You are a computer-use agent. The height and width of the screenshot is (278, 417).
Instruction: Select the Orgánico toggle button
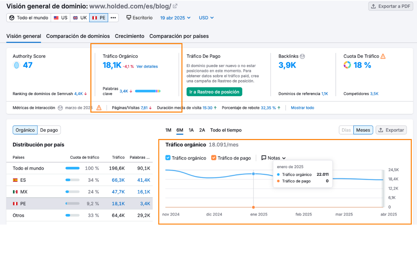[25, 130]
